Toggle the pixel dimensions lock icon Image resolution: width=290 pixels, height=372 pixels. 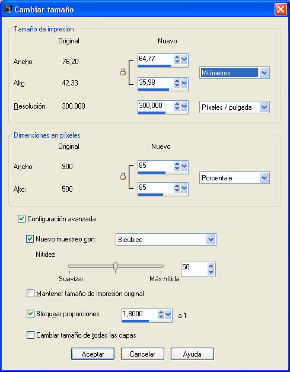click(x=123, y=176)
